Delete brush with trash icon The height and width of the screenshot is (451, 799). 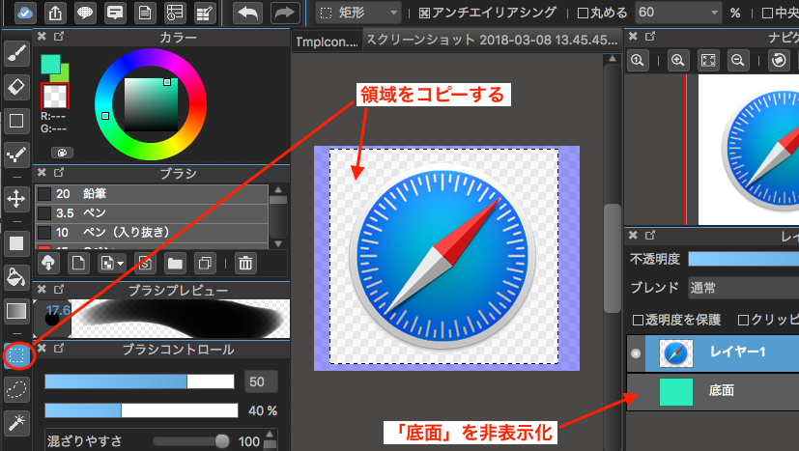245,263
